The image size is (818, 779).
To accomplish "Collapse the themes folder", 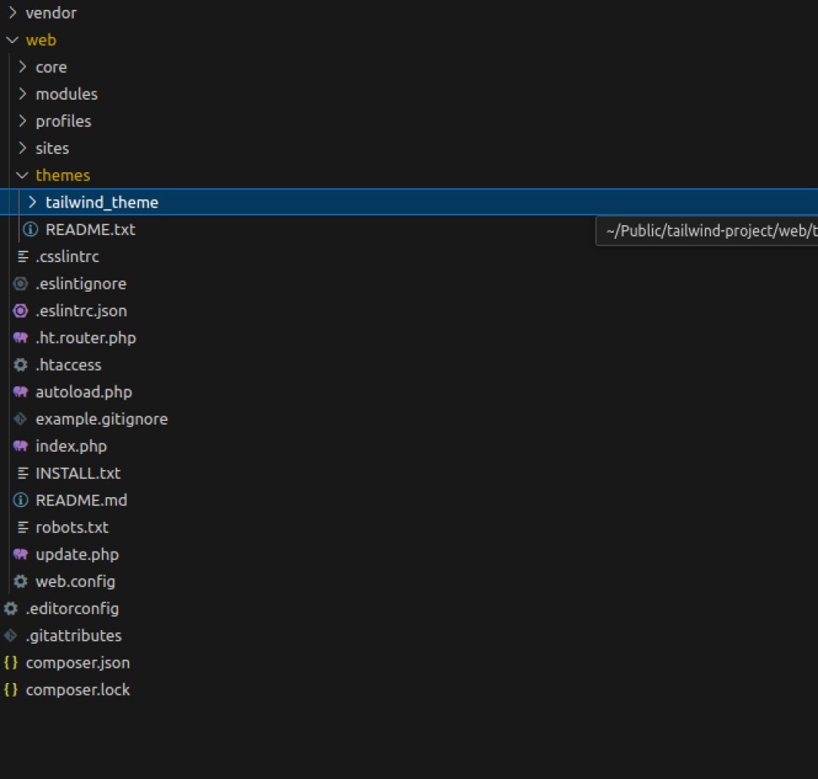I will [21, 175].
